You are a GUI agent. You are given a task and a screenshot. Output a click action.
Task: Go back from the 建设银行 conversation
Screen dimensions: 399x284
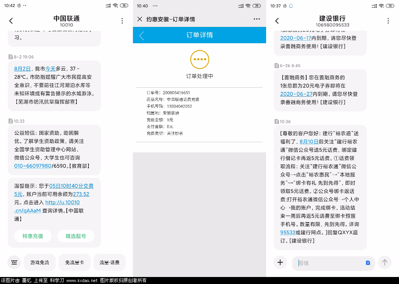pyautogui.click(x=277, y=21)
